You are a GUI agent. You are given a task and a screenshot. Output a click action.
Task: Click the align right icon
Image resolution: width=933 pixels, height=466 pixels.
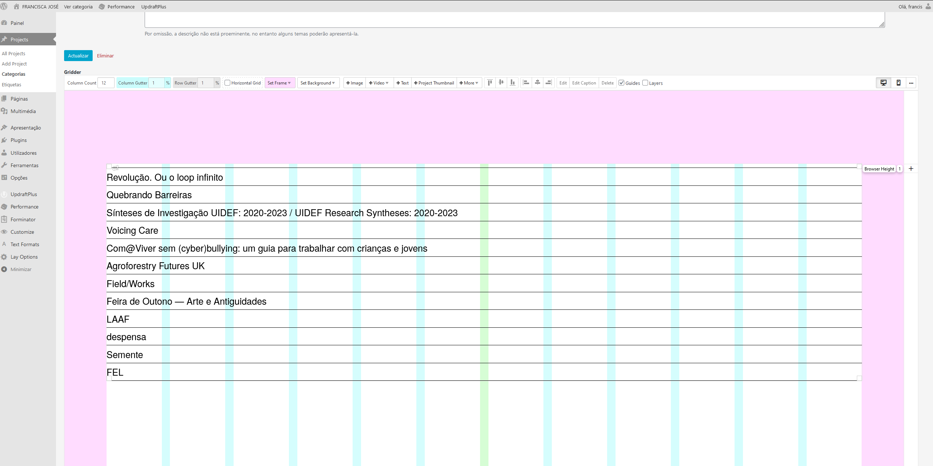(x=548, y=83)
